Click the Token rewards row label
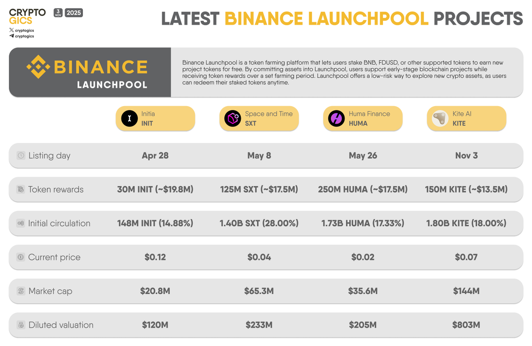This screenshot has height=346, width=532. (56, 189)
